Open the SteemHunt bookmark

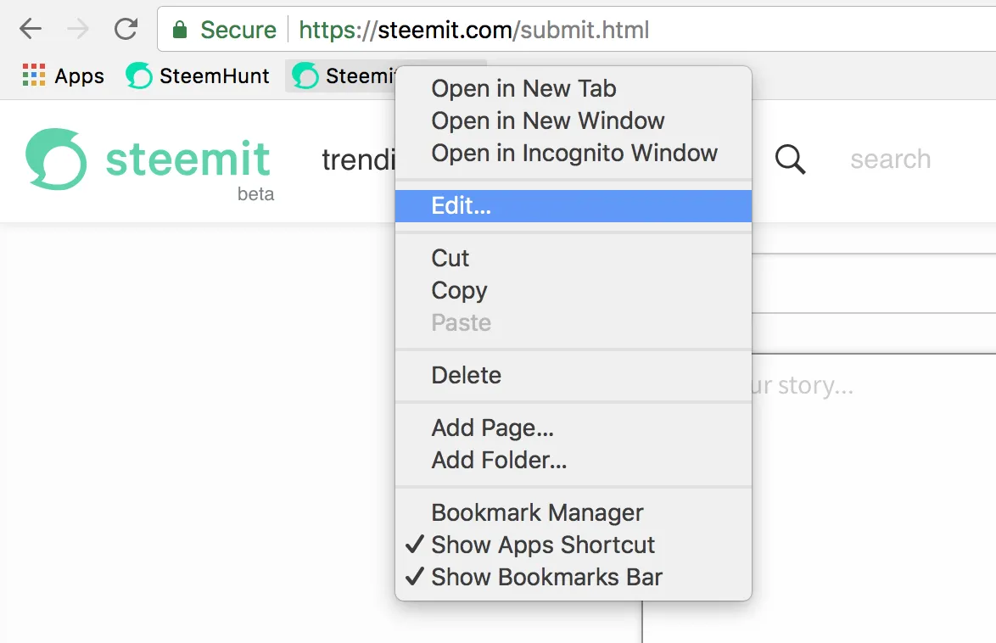coord(198,75)
